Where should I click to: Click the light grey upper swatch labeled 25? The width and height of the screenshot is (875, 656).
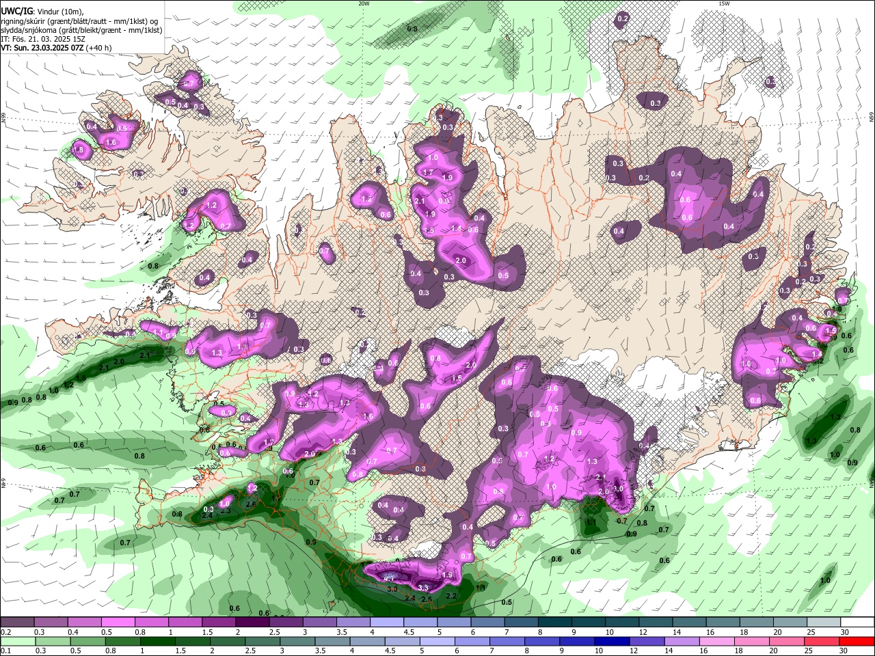(824, 622)
